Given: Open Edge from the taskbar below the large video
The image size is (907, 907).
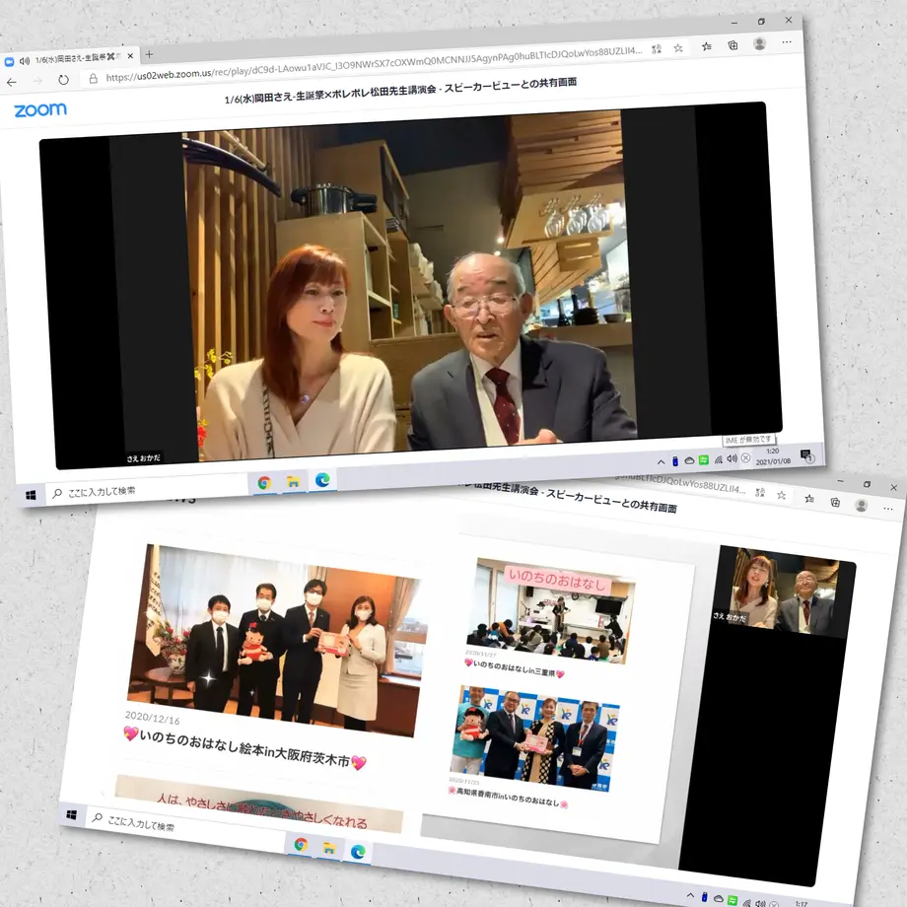Looking at the screenshot, I should (x=322, y=479).
